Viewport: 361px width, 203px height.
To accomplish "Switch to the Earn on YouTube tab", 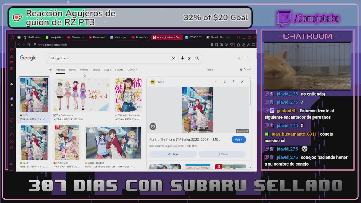I will (140, 37).
